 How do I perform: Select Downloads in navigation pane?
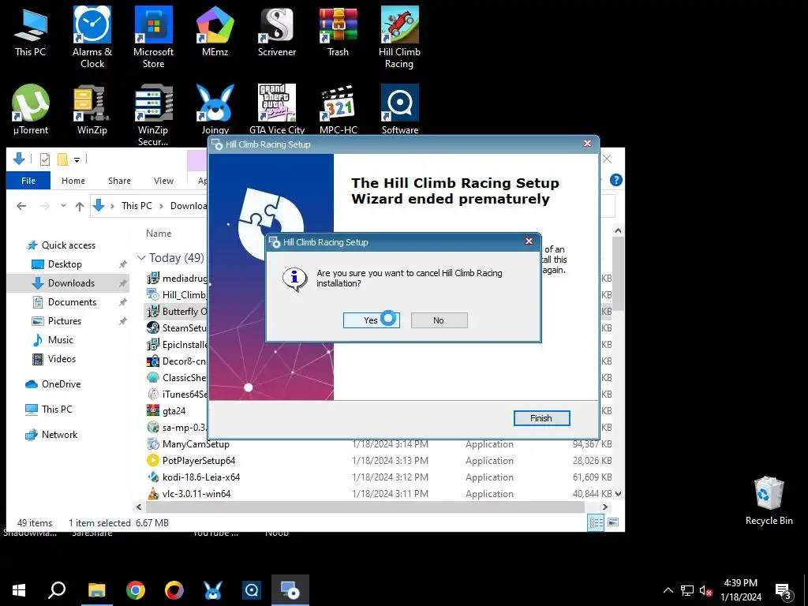click(x=71, y=283)
